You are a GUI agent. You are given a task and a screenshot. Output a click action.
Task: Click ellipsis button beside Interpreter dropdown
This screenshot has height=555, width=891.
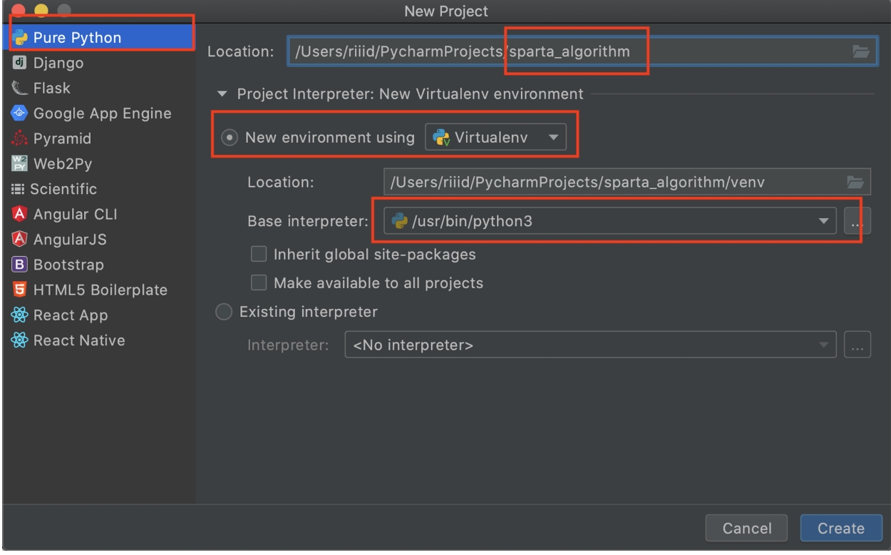click(857, 345)
